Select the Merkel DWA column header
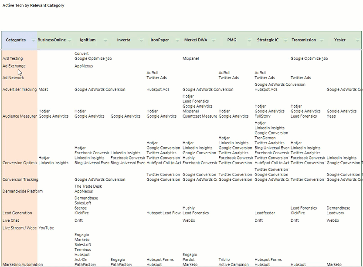This screenshot has width=363, height=267. coord(196,40)
